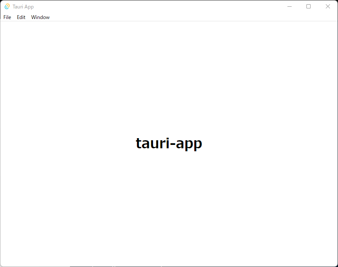Minimize the Tauri App window
The width and height of the screenshot is (338, 267).
(x=290, y=6)
